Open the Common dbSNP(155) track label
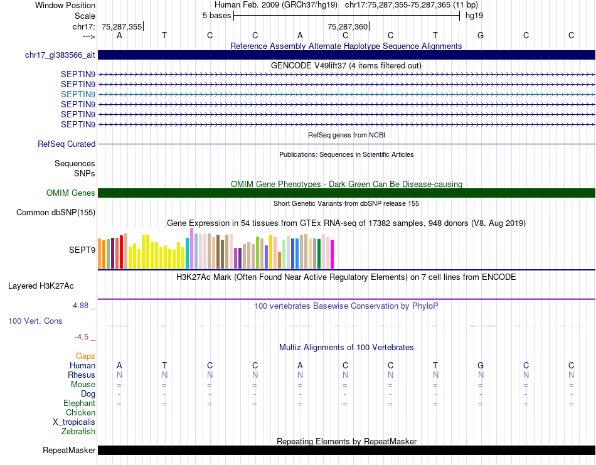 coord(56,213)
